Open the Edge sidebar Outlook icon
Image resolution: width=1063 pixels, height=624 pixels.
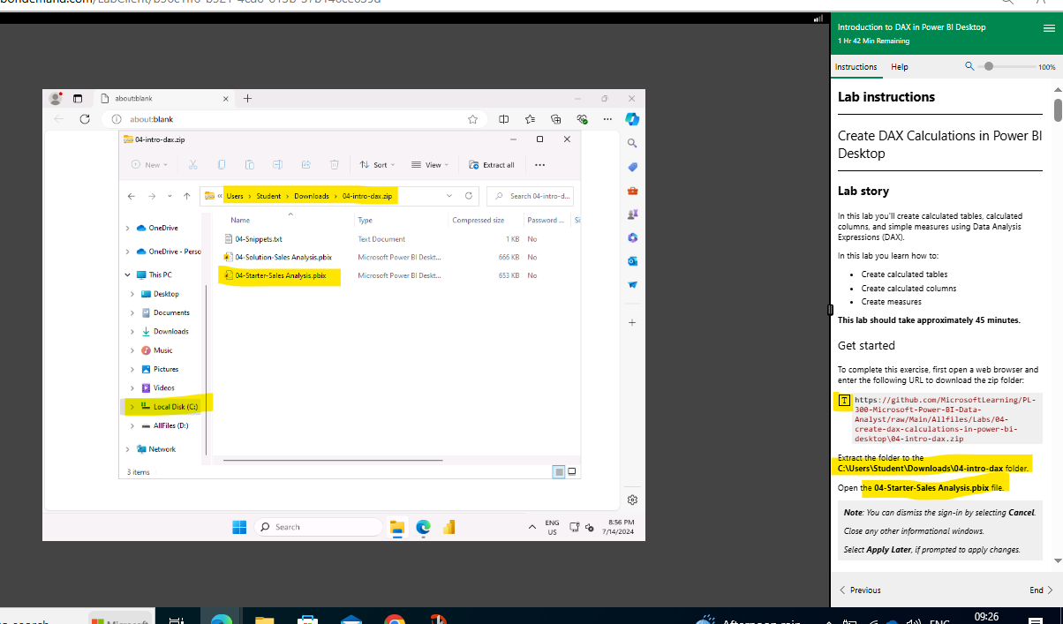click(632, 261)
